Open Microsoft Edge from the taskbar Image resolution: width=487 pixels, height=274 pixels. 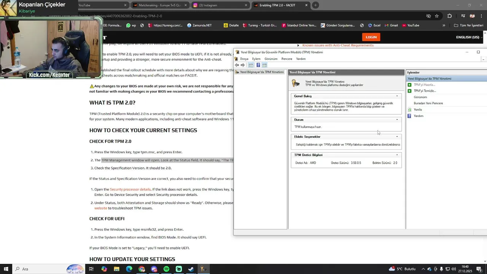point(129,269)
